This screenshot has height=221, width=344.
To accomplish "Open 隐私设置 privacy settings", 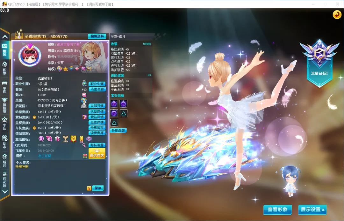I will point(97,145).
